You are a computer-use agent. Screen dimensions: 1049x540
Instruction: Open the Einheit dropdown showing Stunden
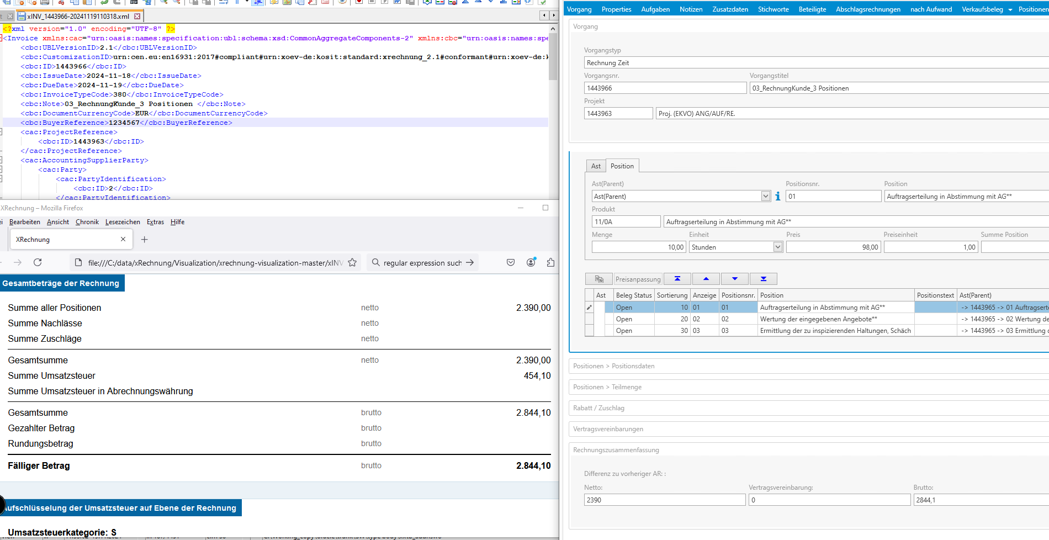pos(777,247)
